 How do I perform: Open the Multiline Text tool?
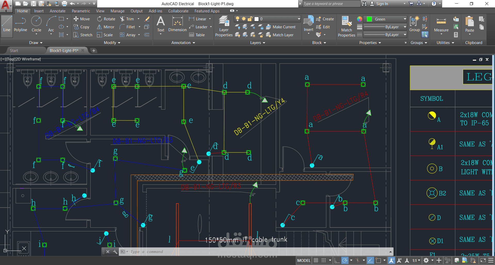coord(161,24)
